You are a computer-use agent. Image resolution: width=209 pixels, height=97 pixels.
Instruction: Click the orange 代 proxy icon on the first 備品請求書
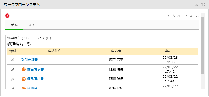point(23,69)
